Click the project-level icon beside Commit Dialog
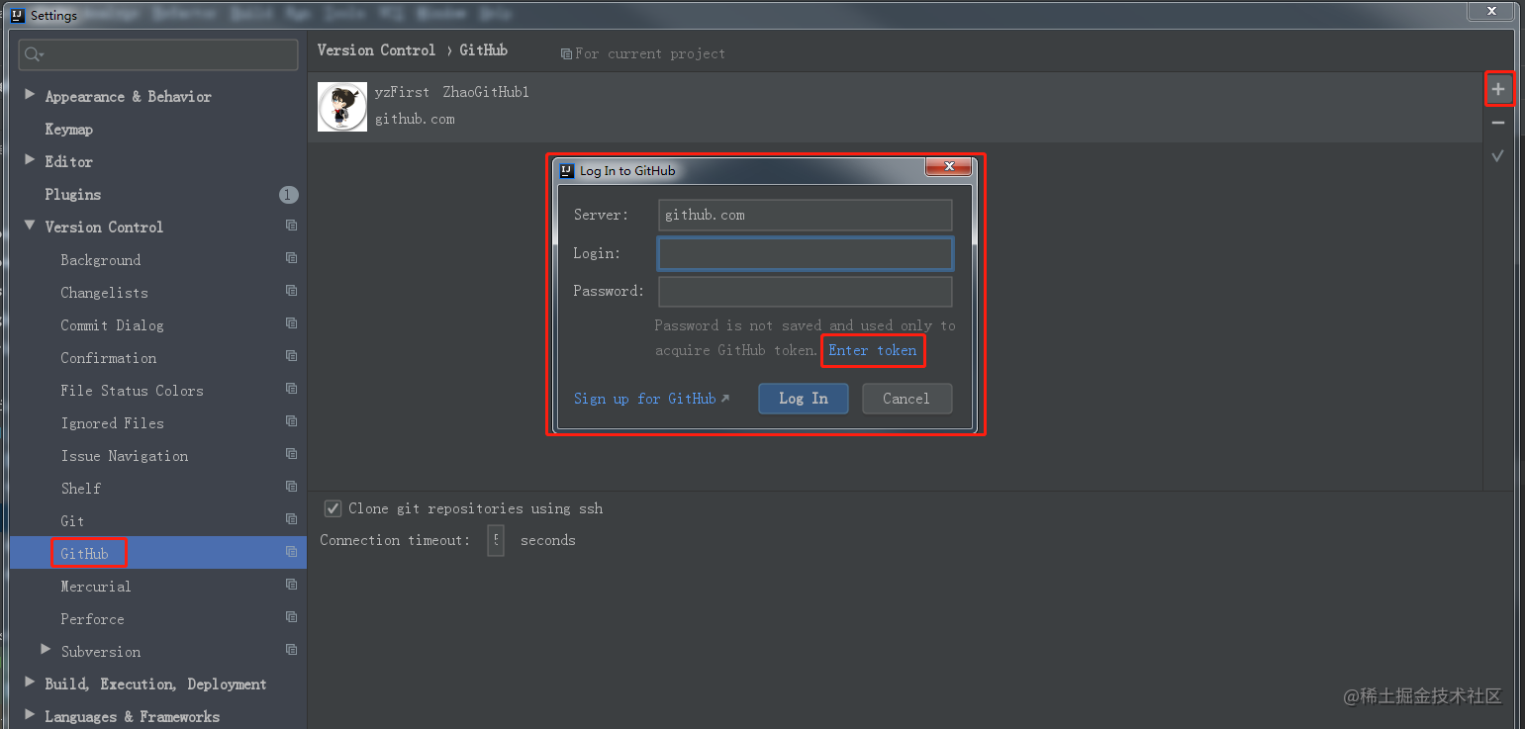Image resolution: width=1525 pixels, height=729 pixels. (291, 323)
